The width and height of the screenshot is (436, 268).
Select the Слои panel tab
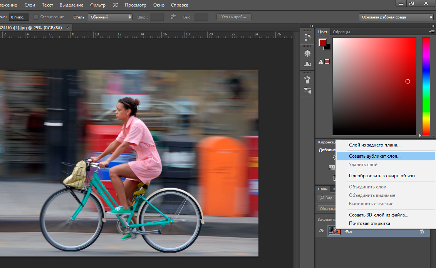(x=322, y=189)
